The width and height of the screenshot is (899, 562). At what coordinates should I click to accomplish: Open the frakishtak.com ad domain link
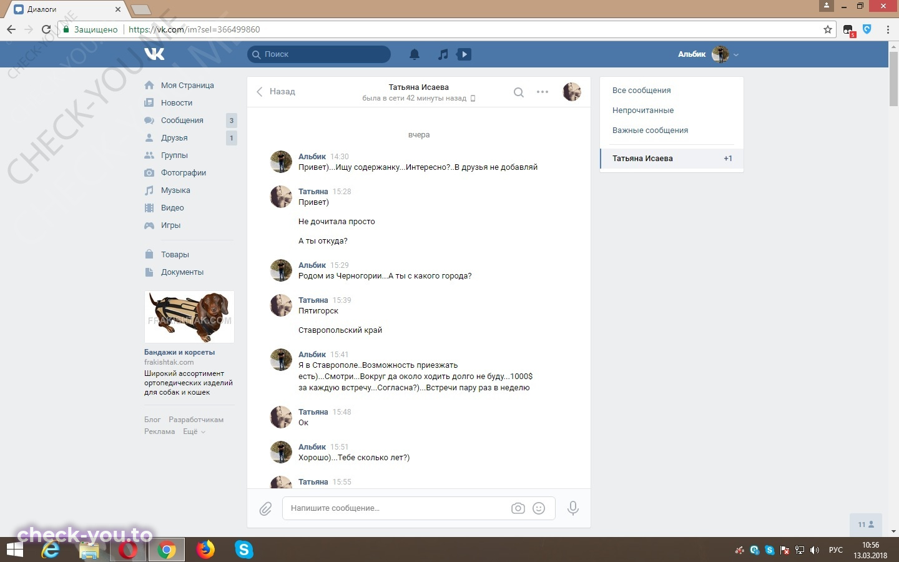click(169, 362)
